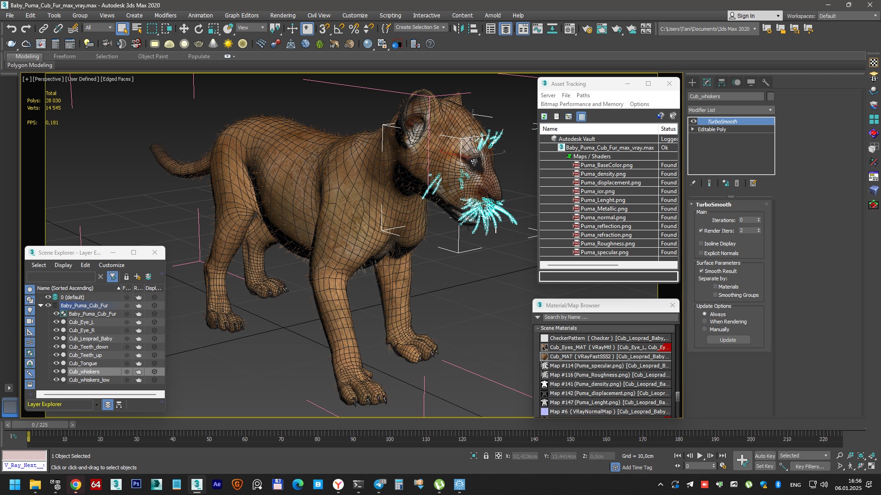Click the Sign In button
This screenshot has width=881, height=495.
click(754, 16)
